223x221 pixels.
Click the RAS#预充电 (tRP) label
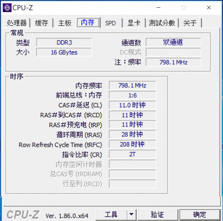coord(75,125)
